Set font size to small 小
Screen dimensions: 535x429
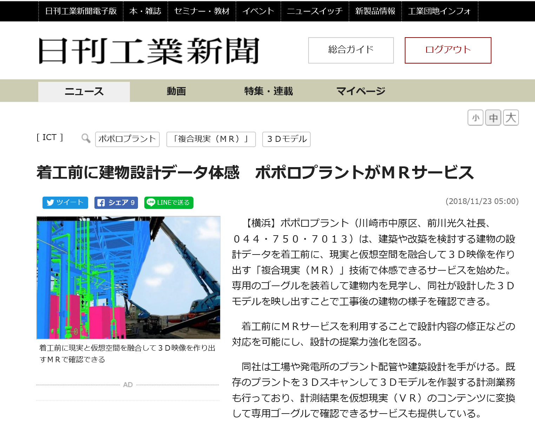click(x=476, y=118)
